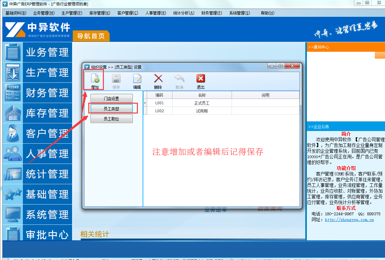The height and width of the screenshot is (260, 385).
Task: Open the 客户管理(C) menu
Action: 128,13
